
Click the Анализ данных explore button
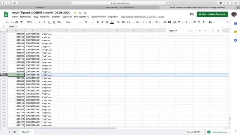[x=218, y=132]
